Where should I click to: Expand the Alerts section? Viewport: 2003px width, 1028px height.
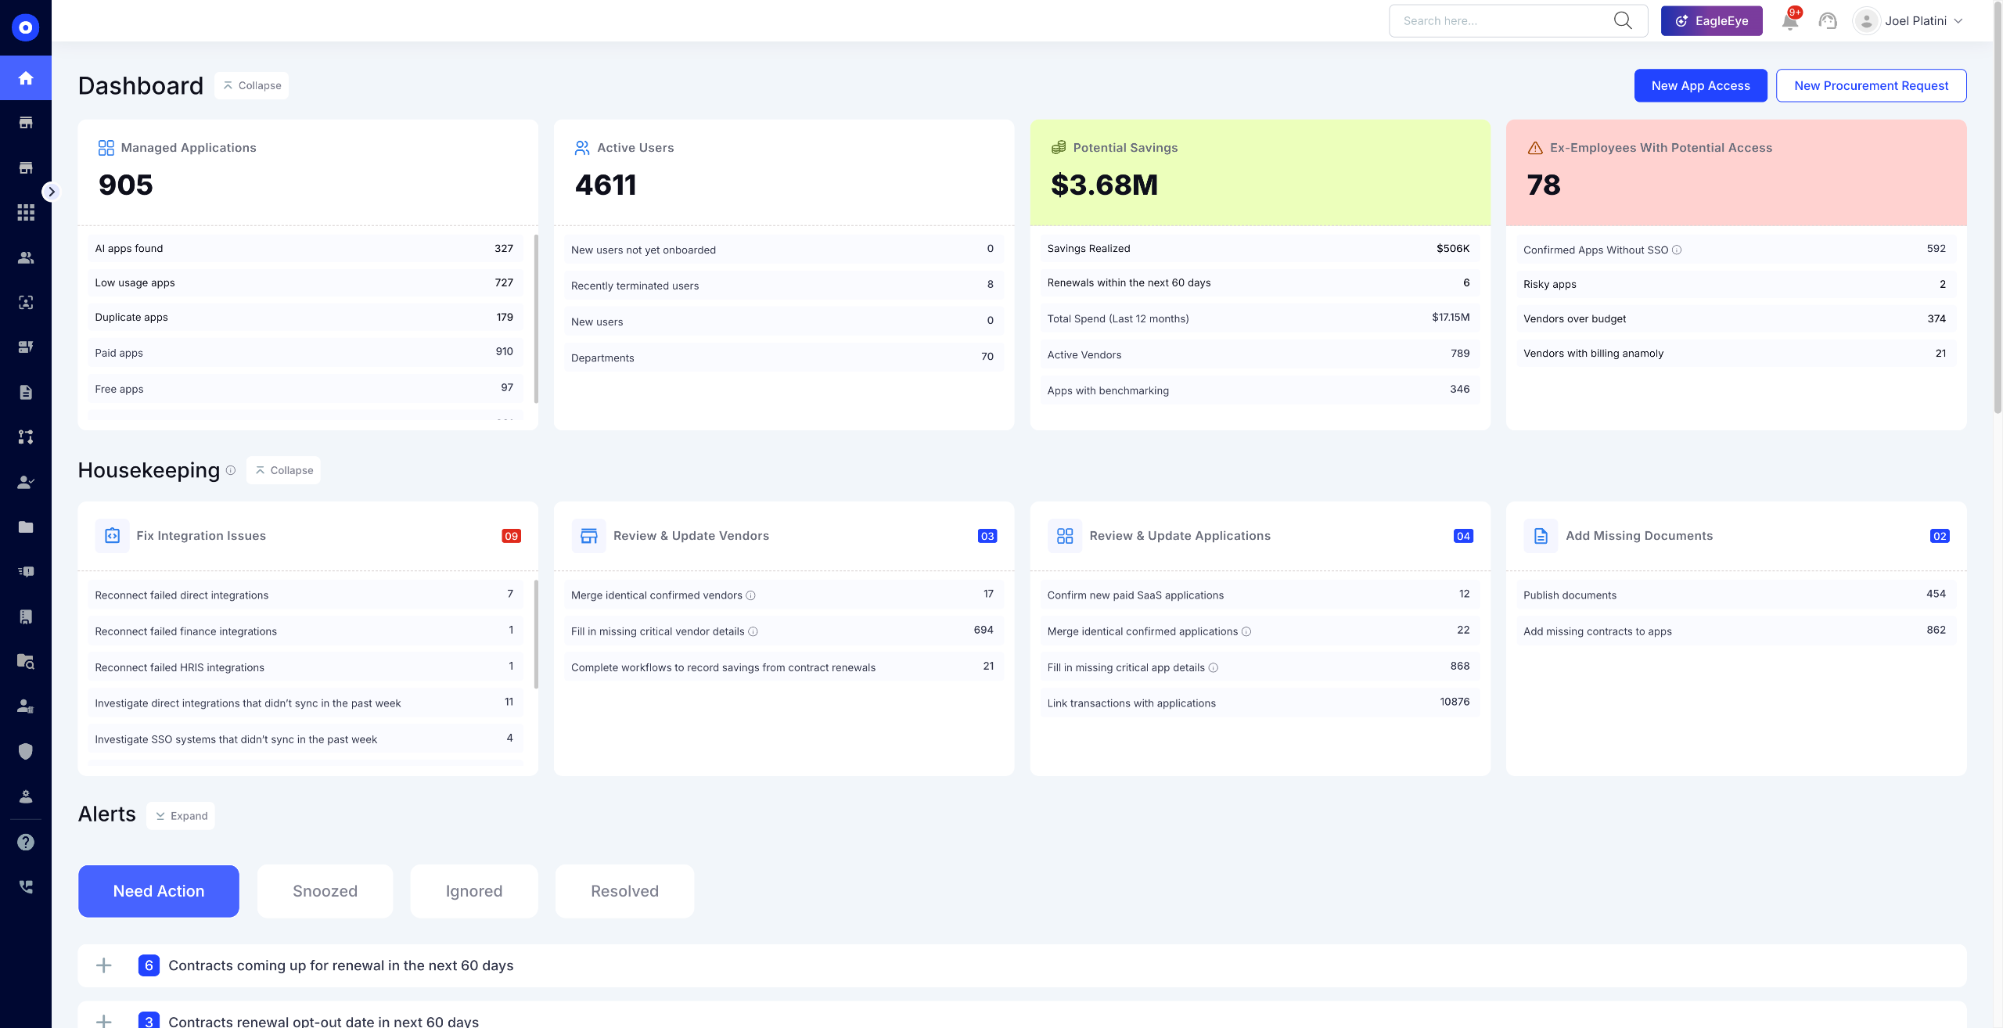(x=181, y=816)
